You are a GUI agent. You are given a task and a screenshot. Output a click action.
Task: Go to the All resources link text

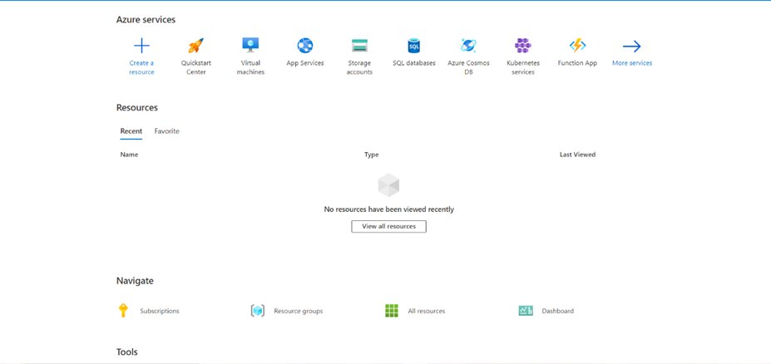(427, 311)
